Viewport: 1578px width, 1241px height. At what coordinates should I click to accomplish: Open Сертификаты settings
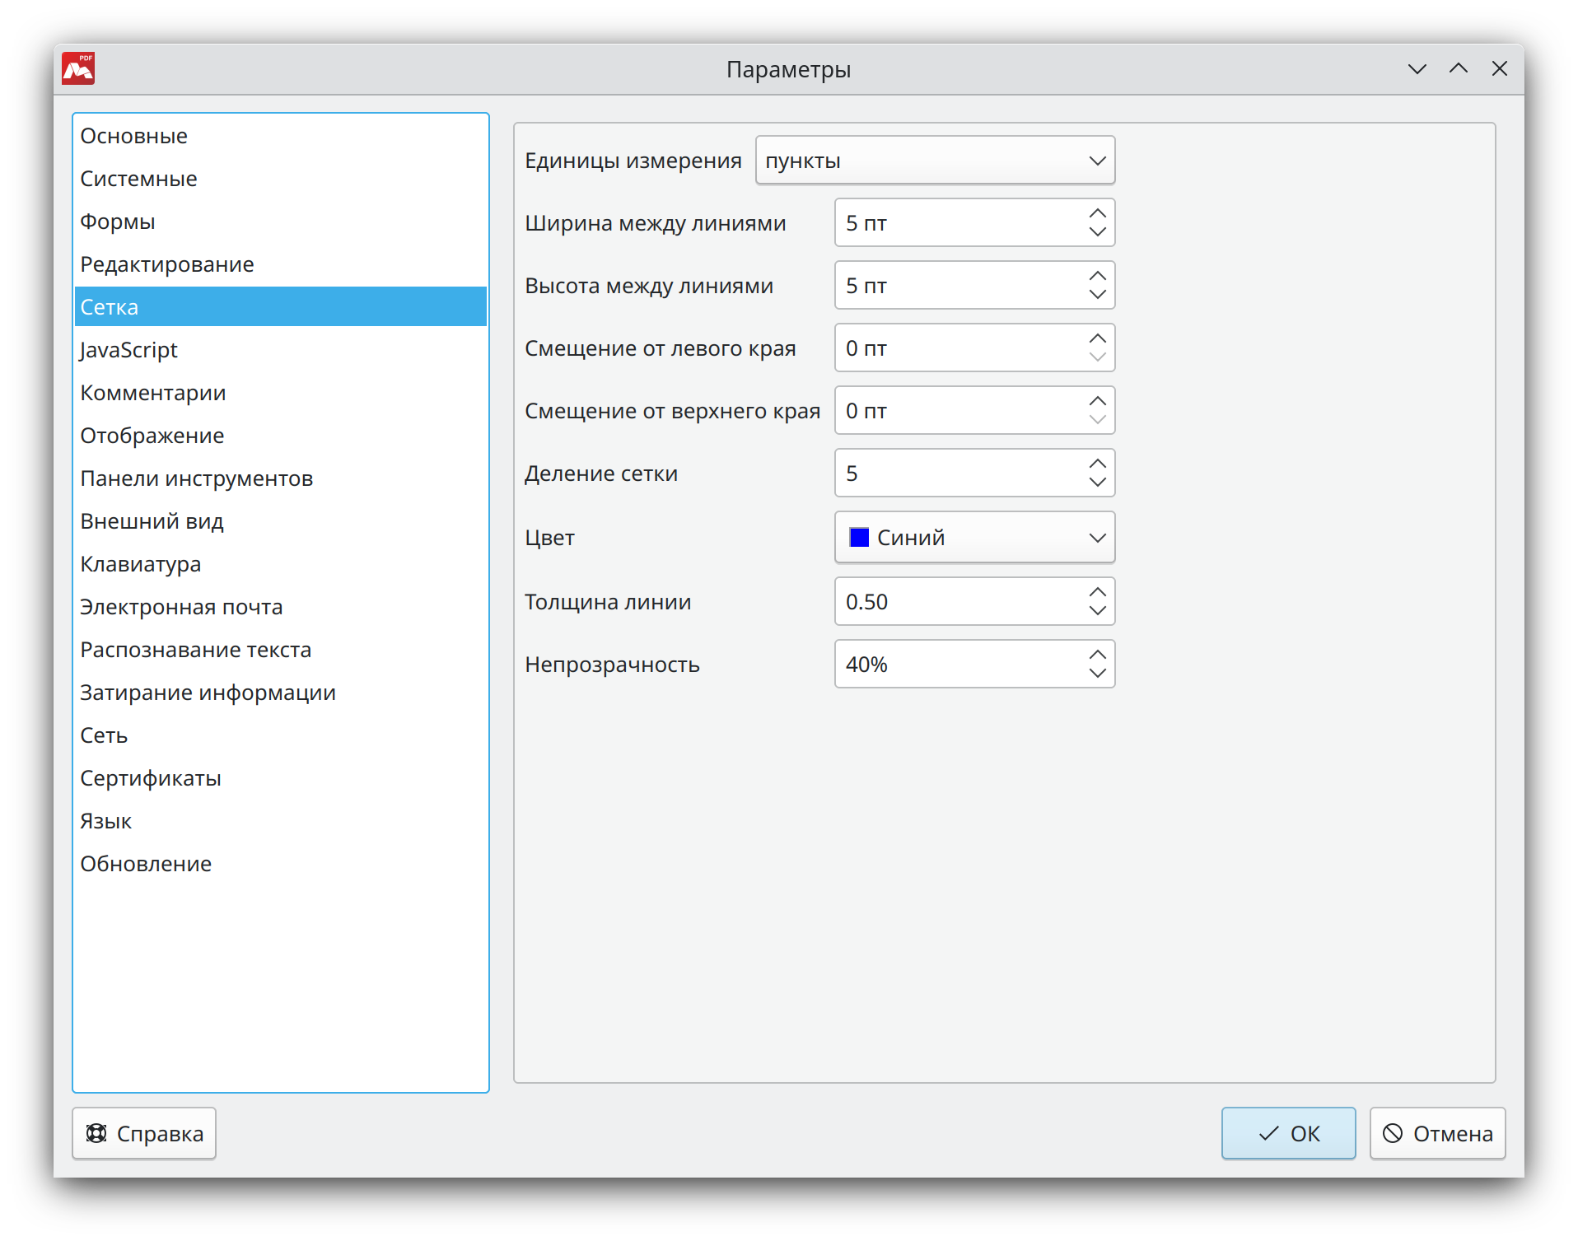tap(280, 778)
